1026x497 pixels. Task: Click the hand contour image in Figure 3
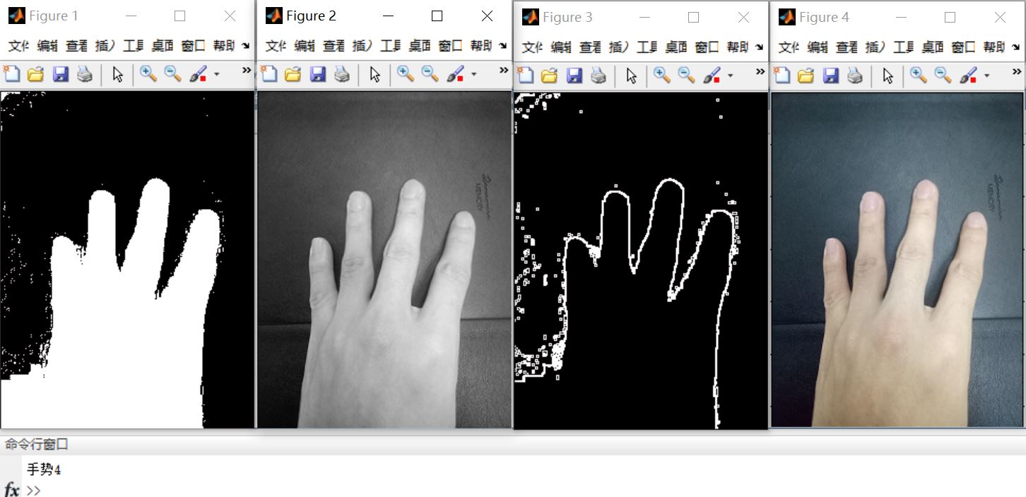point(641,261)
